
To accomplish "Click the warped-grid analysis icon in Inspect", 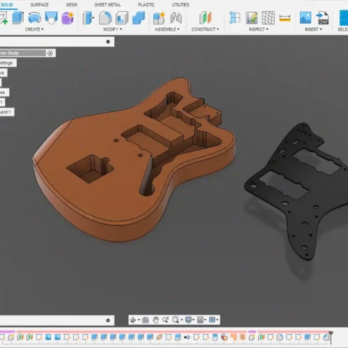I will [x=268, y=17].
